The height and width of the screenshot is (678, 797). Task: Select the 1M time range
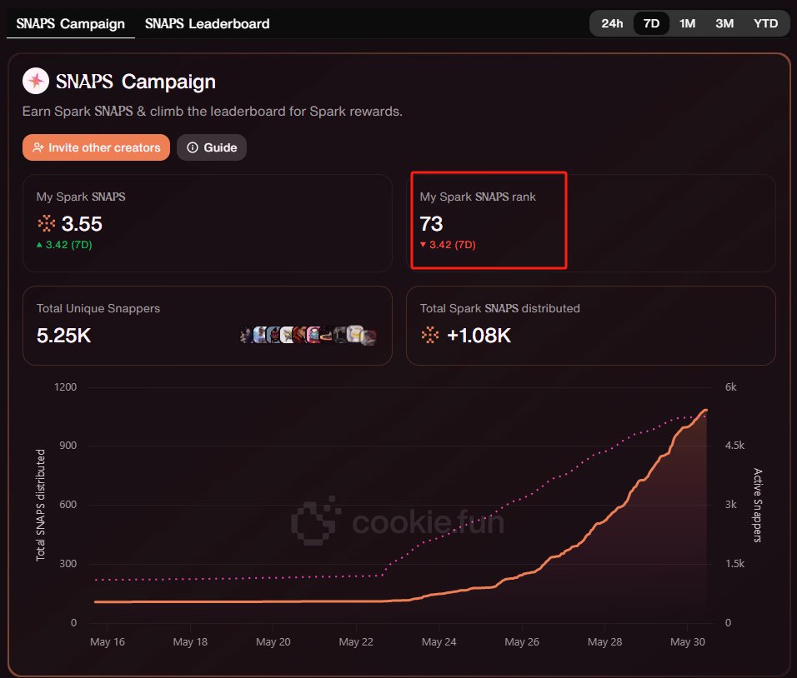[687, 23]
